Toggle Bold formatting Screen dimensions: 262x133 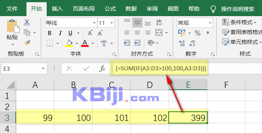pos(50,33)
